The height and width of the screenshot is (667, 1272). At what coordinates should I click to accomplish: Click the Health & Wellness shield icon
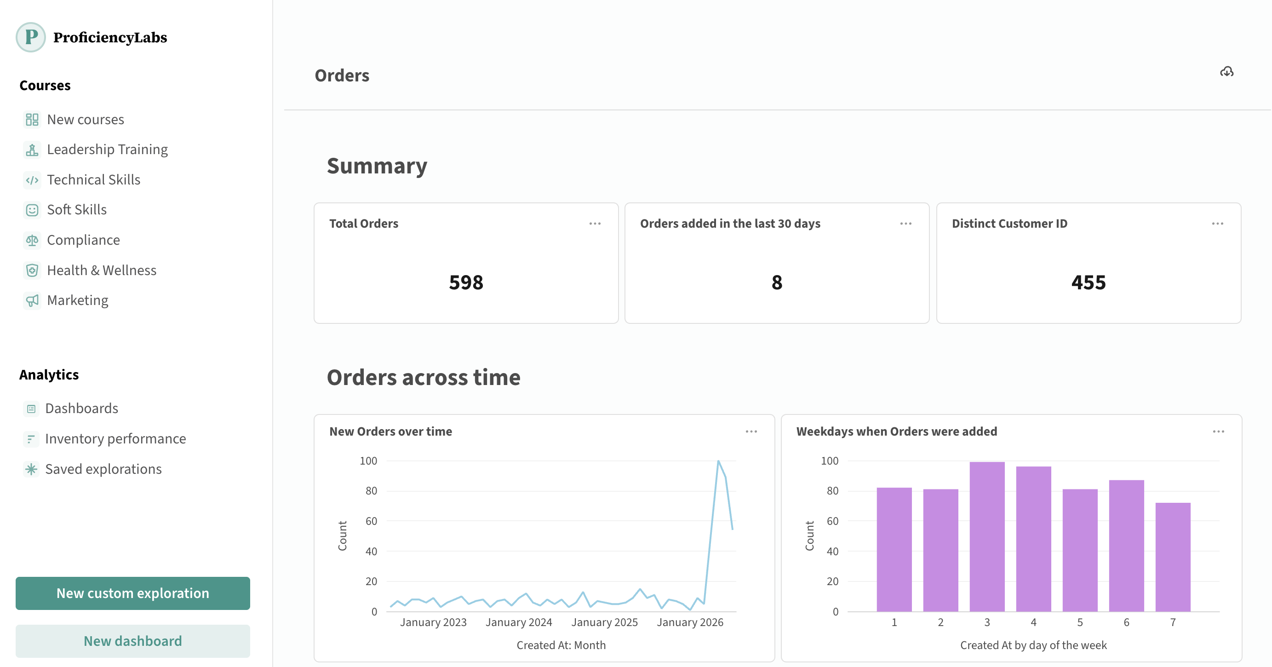pos(32,270)
